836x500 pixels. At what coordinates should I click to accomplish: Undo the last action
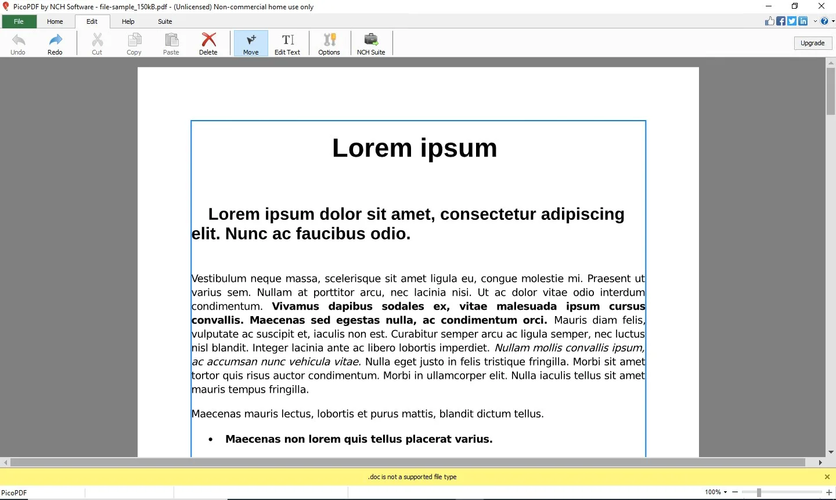18,44
